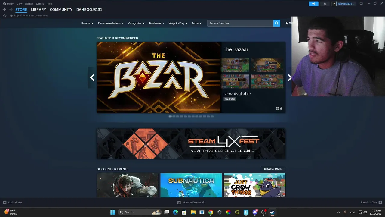Click the Manage Downloads label
385x217 pixels.
tap(194, 203)
